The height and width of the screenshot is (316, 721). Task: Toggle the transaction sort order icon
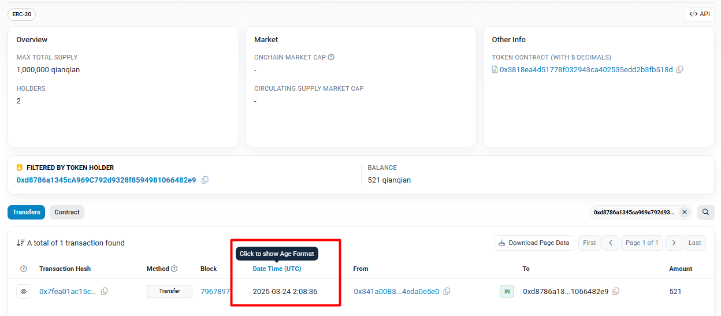point(20,243)
